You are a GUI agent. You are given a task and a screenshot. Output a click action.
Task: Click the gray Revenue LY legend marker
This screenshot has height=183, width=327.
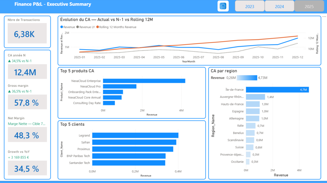pyautogui.click(x=77, y=27)
